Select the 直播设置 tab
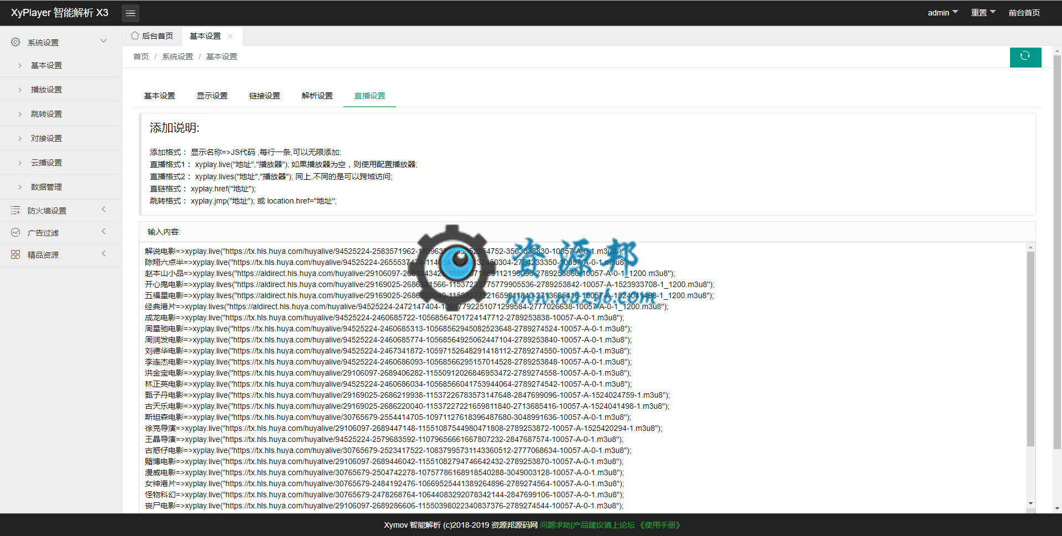1062x536 pixels. pyautogui.click(x=369, y=96)
